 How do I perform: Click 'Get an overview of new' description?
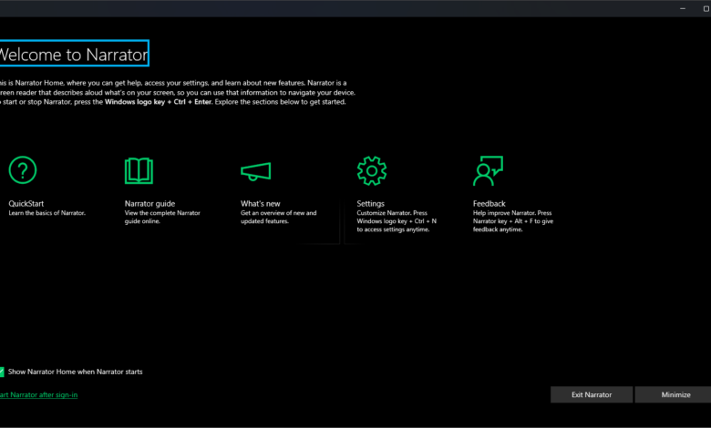[x=278, y=217]
